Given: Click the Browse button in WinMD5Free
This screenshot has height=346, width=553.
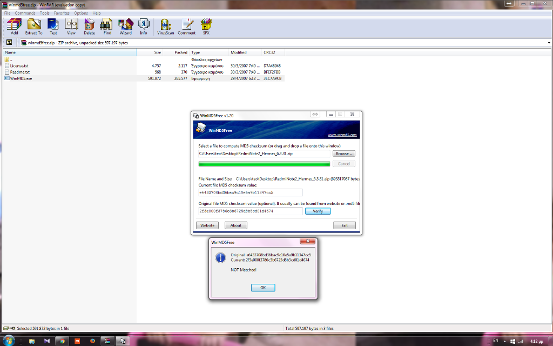Looking at the screenshot, I should pyautogui.click(x=344, y=154).
